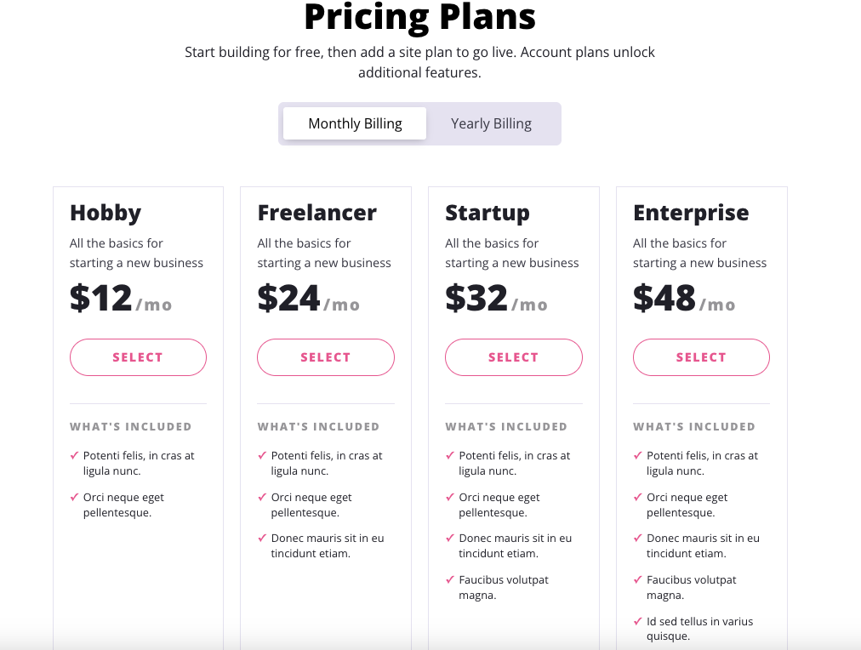Screen dimensions: 861x650
Task: Click SELECT for the Enterprise plan
Action: [701, 357]
